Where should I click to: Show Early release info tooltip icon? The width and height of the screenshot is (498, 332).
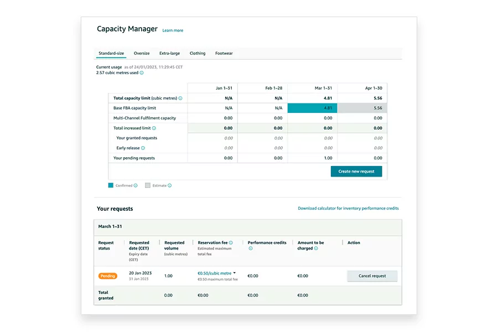[143, 148]
